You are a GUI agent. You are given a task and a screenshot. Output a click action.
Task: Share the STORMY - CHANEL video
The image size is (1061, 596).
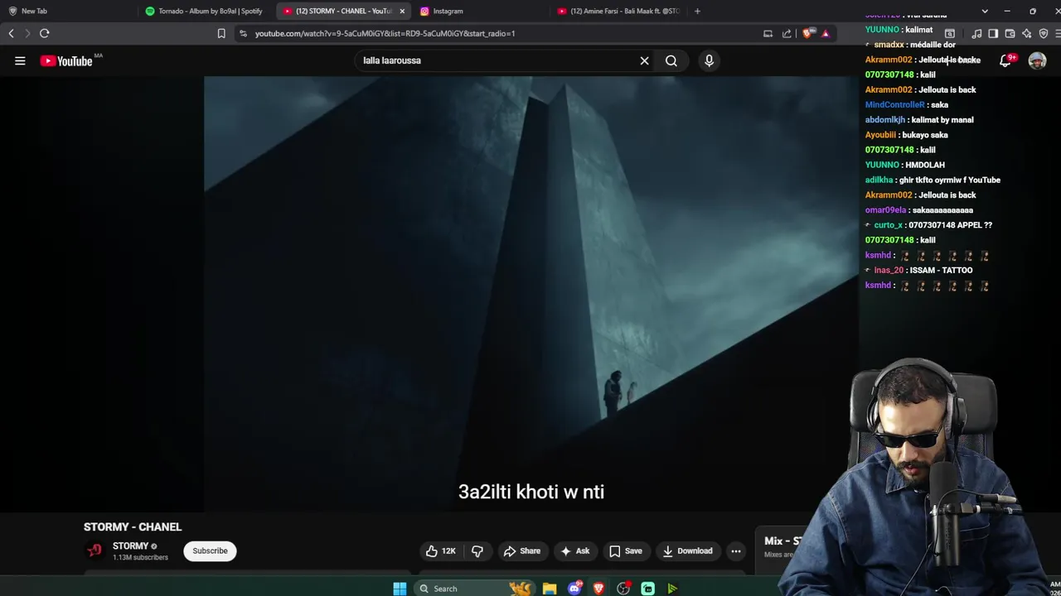coord(522,551)
